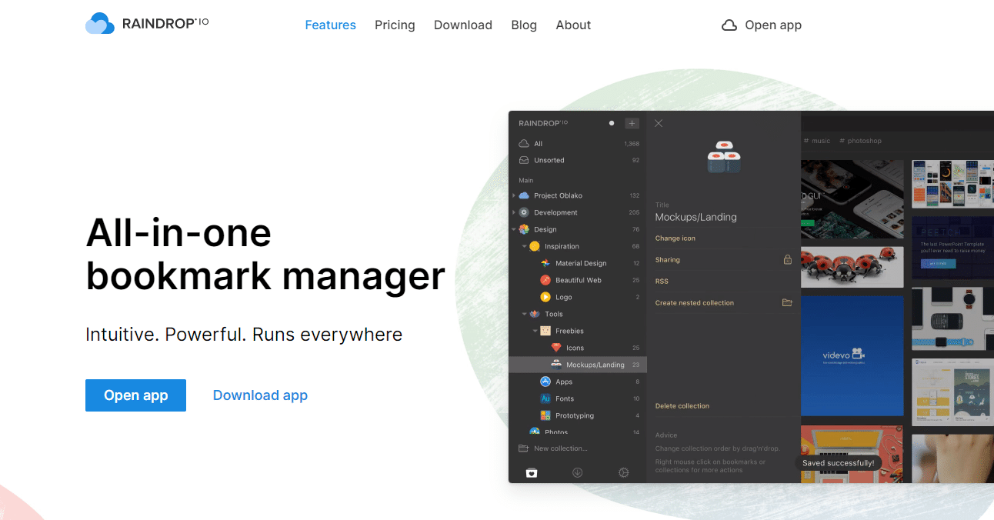
Task: Click the Freebies collection icon
Action: [x=545, y=331]
